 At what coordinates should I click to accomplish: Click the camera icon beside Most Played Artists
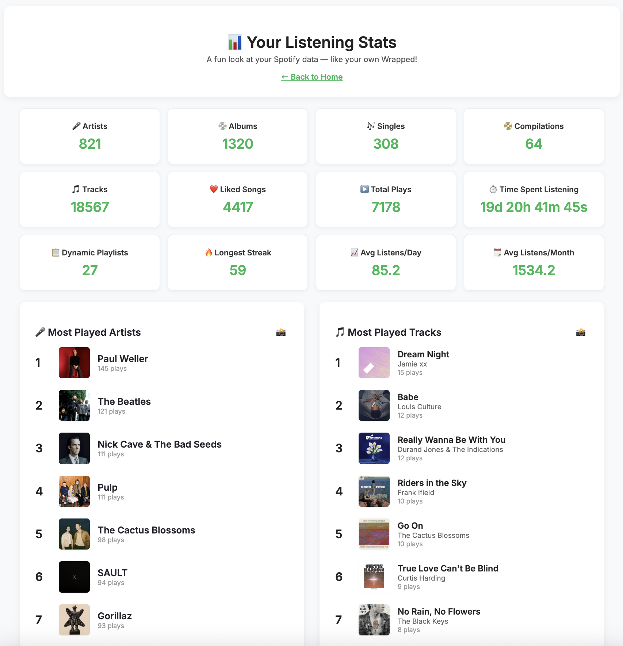click(x=280, y=332)
